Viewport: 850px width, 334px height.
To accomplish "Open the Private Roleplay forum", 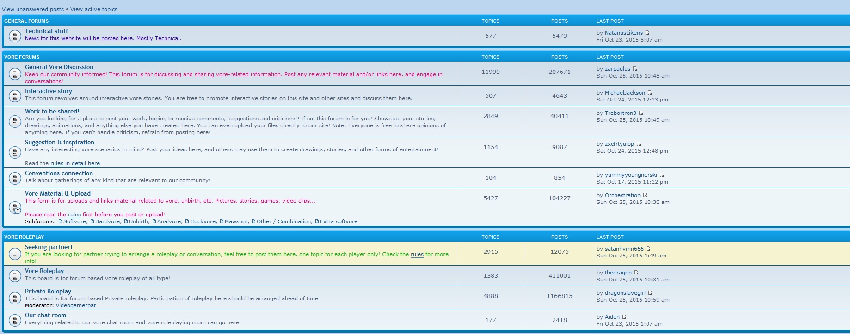I will 48,291.
